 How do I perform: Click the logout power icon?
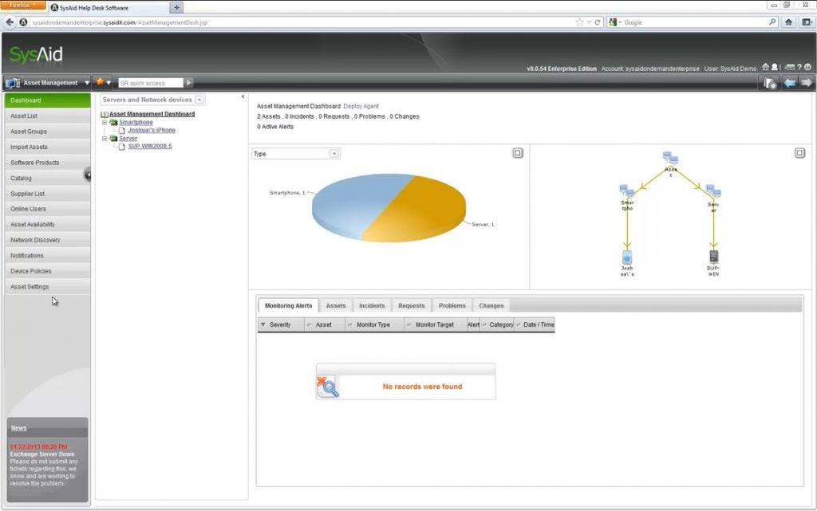tap(809, 68)
